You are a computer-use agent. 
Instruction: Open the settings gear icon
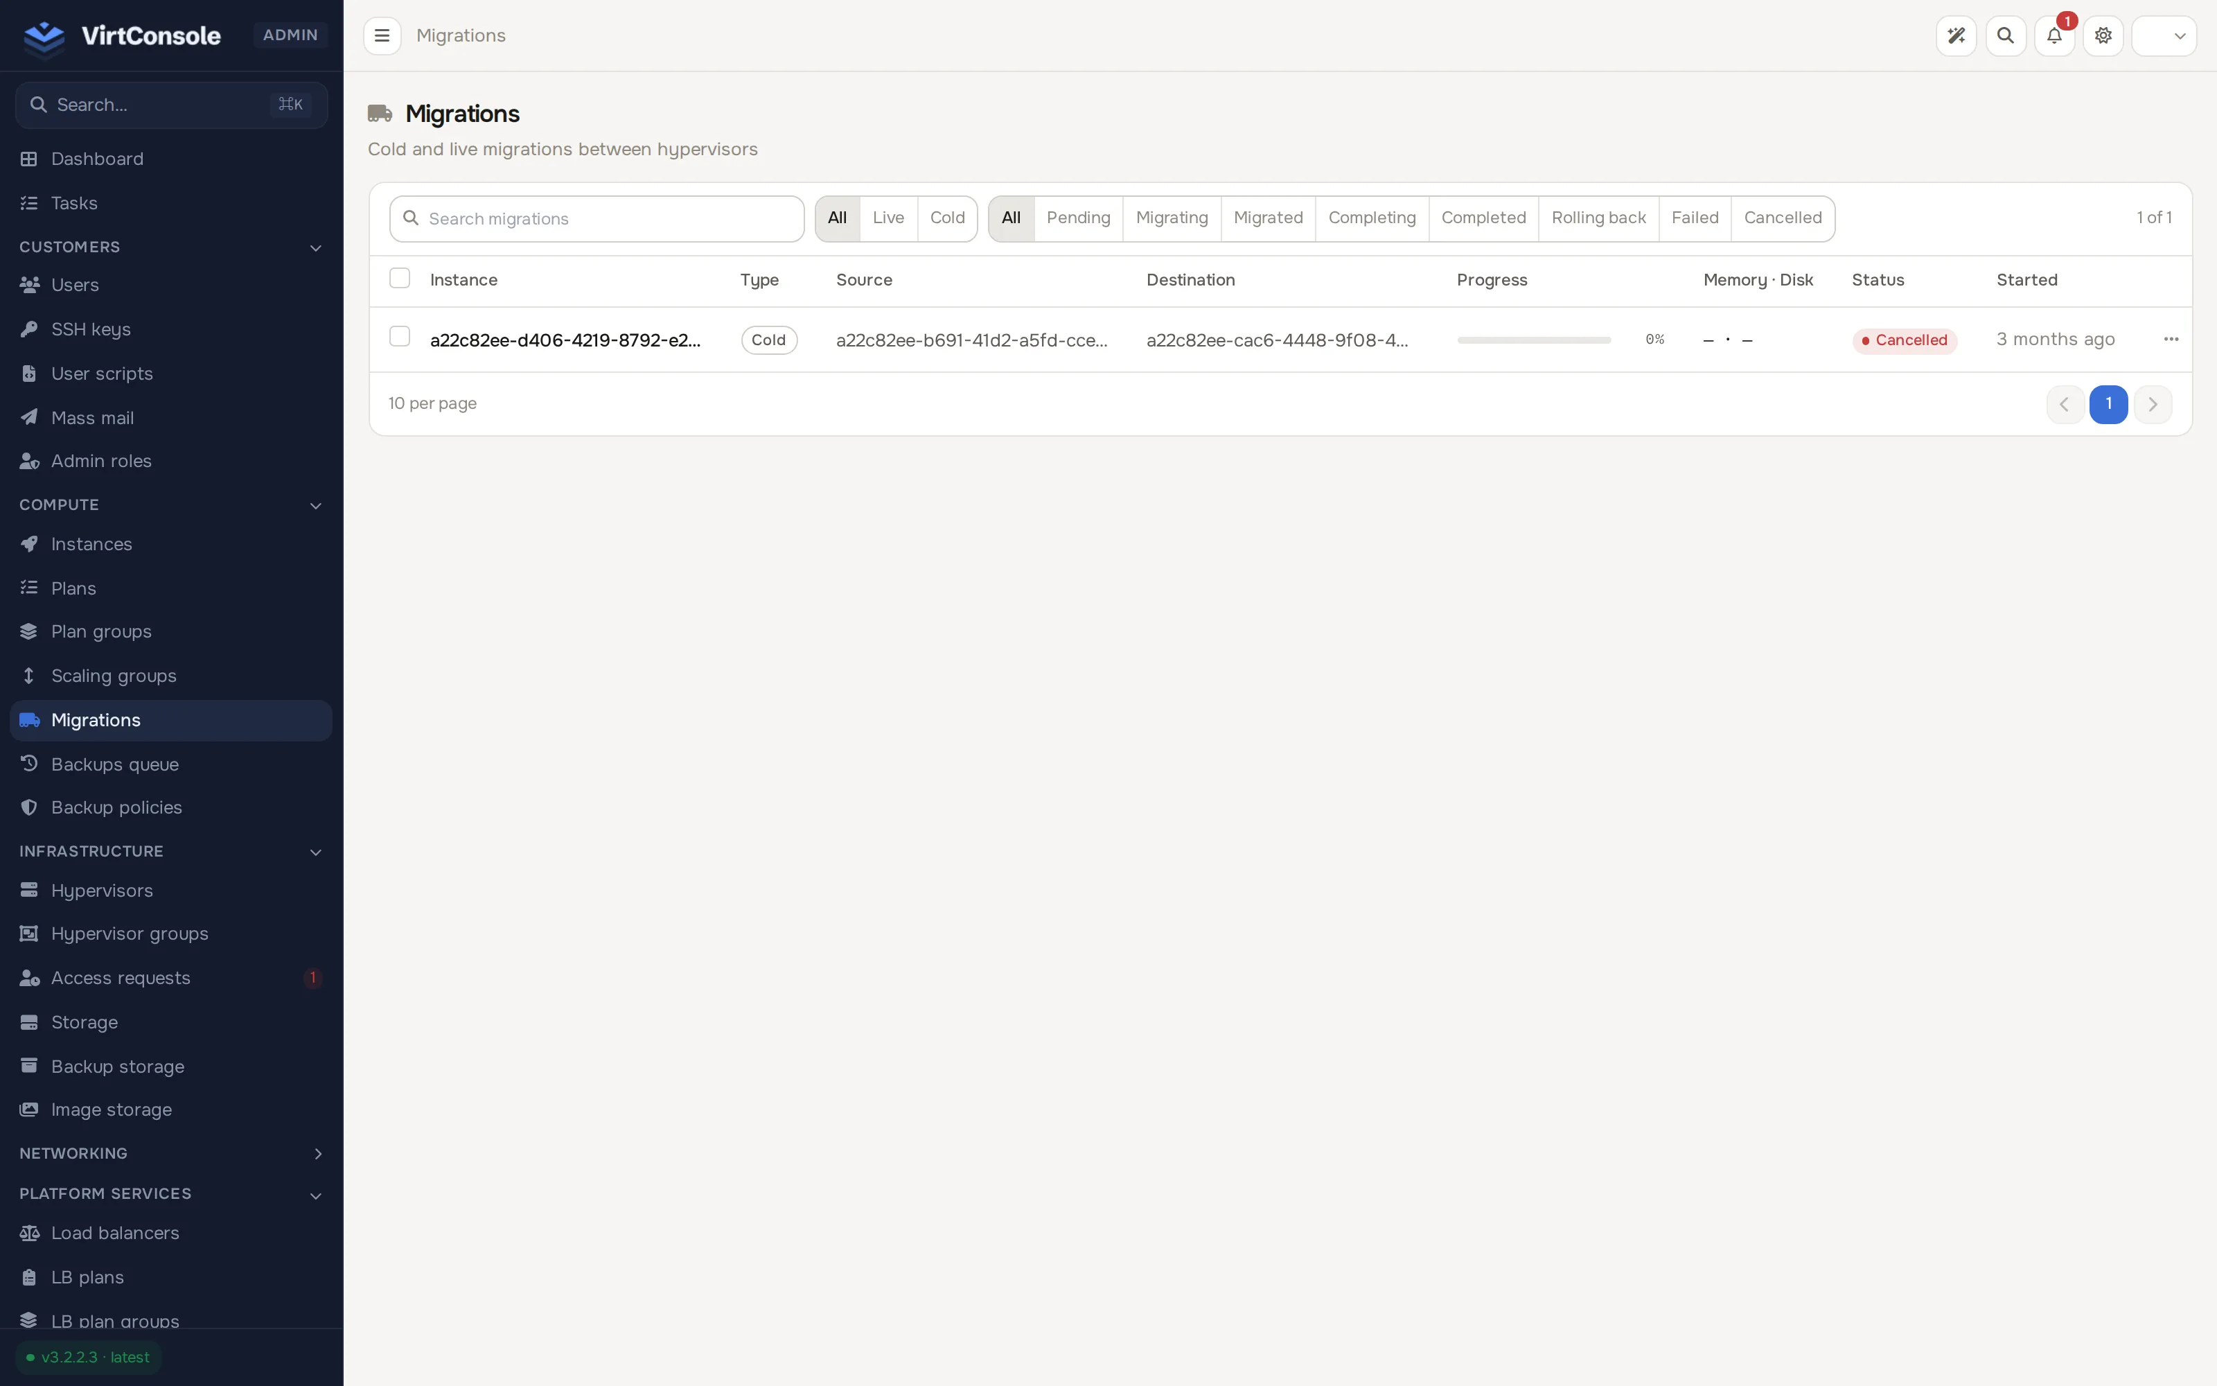point(2103,36)
